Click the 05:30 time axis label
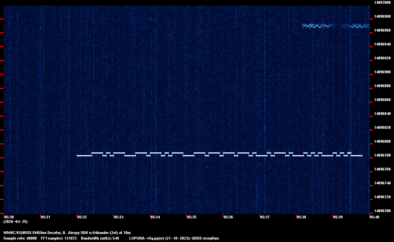This screenshot has height=242, width=394. (x=9, y=217)
